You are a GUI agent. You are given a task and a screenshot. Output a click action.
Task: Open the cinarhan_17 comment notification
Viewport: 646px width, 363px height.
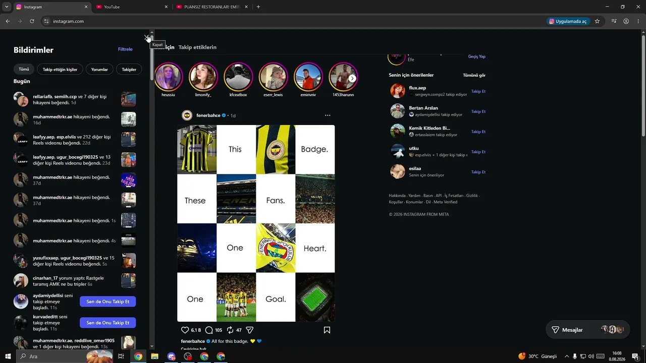click(x=75, y=281)
